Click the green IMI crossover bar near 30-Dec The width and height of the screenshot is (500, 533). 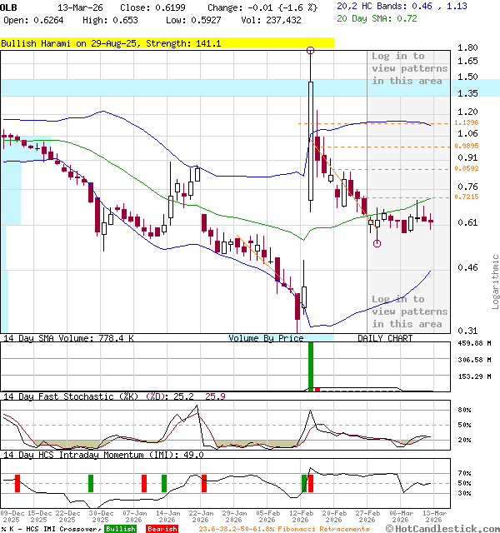click(x=90, y=482)
